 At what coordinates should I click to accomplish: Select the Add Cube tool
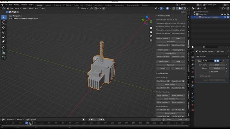pyautogui.click(x=4, y=58)
